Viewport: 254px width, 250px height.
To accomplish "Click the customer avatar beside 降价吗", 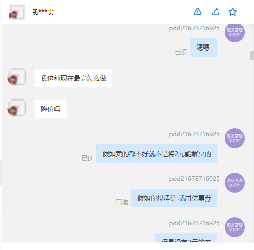I will coord(17,108).
